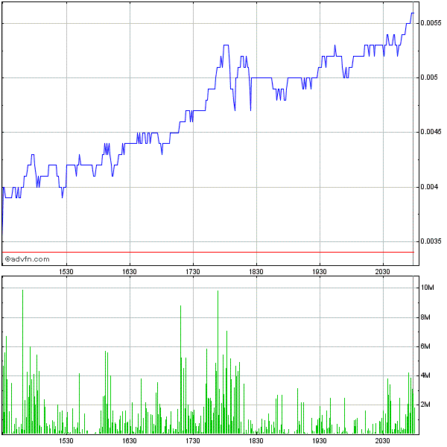Image resolution: width=447 pixels, height=447 pixels.
Task: Pick the 1530 label under volume chart
Action: [66, 441]
